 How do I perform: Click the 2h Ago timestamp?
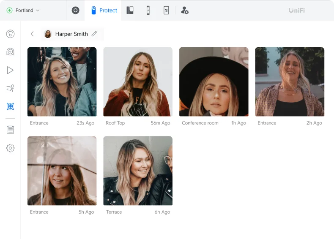(x=314, y=123)
